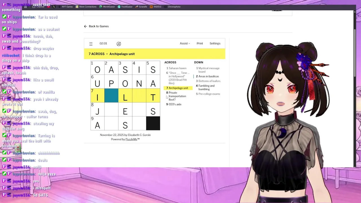The image size is (361, 203).
Task: Expand the Assist dropdown
Action: point(185,43)
